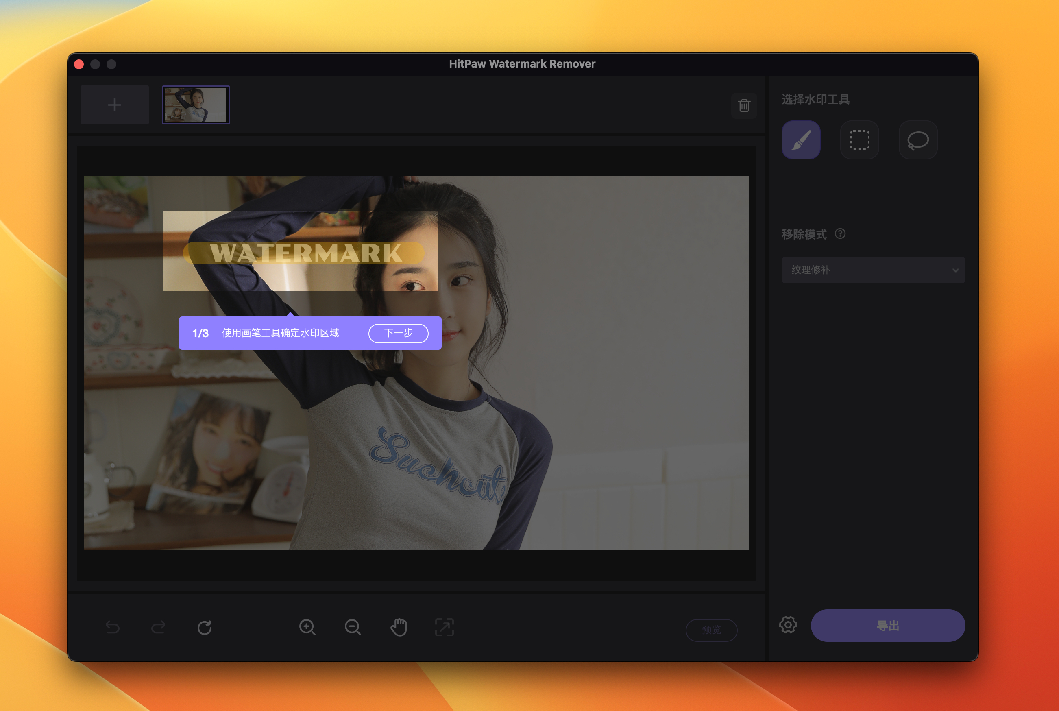Zoom in with magnifier plus icon
1059x711 pixels.
[307, 628]
